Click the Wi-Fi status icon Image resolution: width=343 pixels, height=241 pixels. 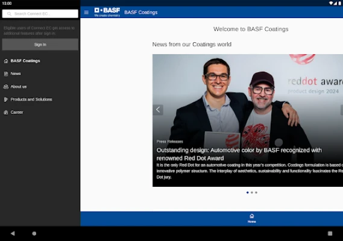pos(331,3)
